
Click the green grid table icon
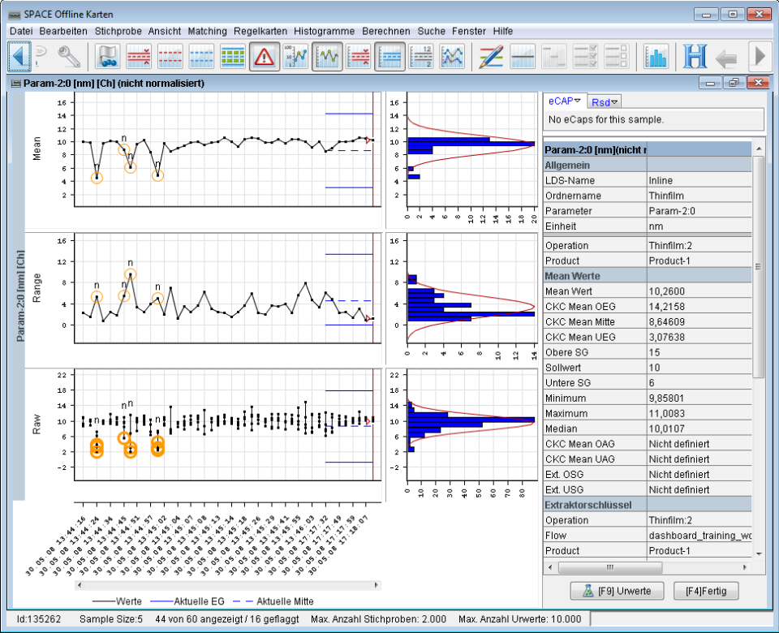click(x=233, y=56)
